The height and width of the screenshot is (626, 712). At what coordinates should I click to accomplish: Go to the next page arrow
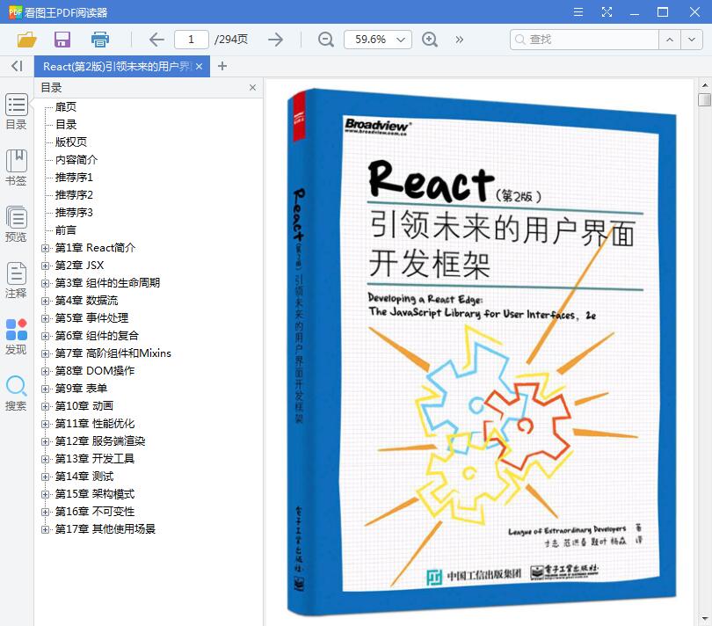point(275,40)
